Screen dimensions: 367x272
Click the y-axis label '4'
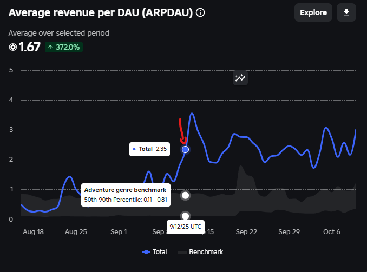tap(11, 100)
